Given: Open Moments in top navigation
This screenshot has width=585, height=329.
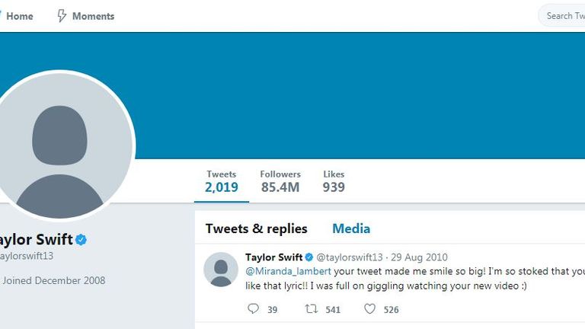Looking at the screenshot, I should tap(93, 16).
